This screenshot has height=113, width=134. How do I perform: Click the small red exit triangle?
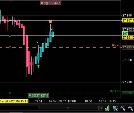51,30
